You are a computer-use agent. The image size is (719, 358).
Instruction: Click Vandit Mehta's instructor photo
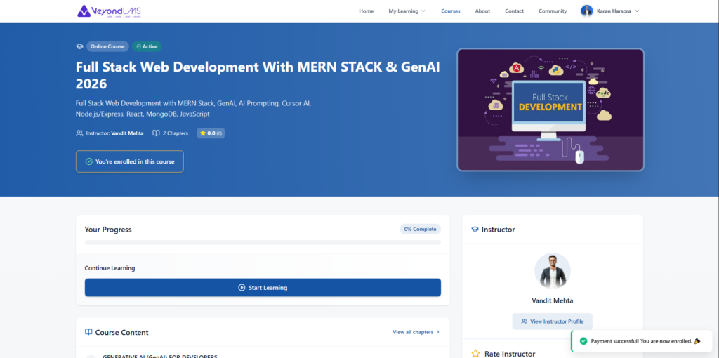tap(553, 270)
